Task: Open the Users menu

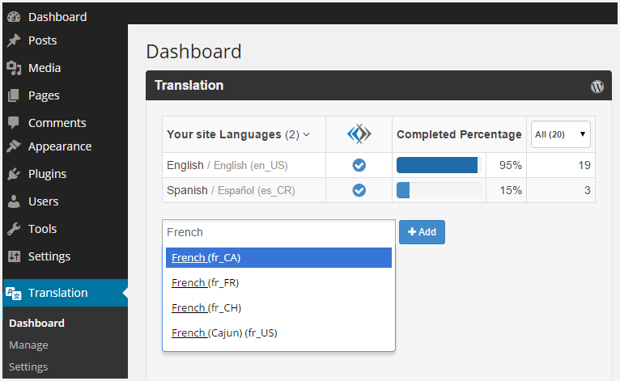Action: pos(43,201)
